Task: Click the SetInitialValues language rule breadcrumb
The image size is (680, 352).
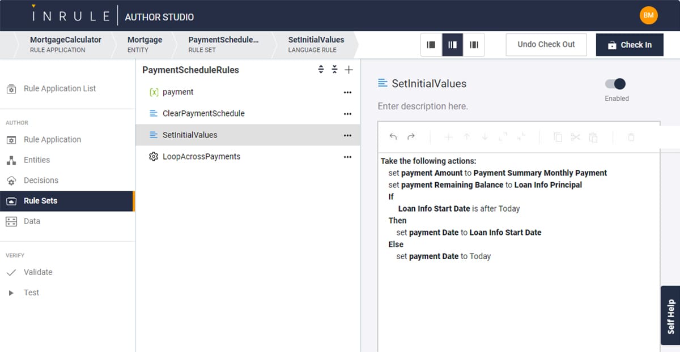Action: 316,44
